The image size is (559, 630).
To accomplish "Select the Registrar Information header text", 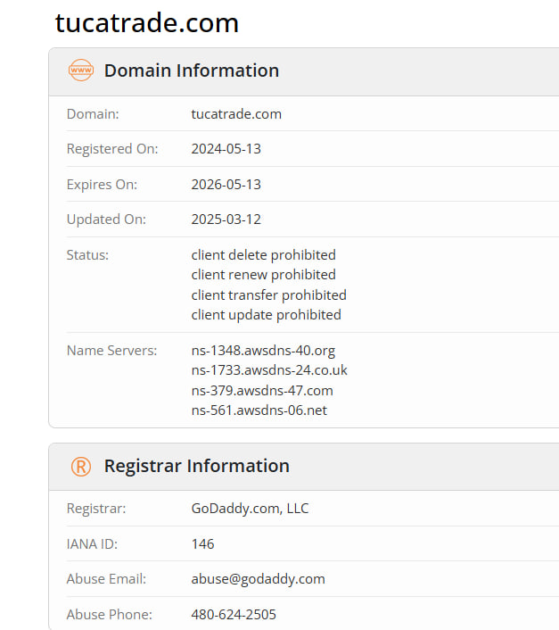I will point(197,466).
